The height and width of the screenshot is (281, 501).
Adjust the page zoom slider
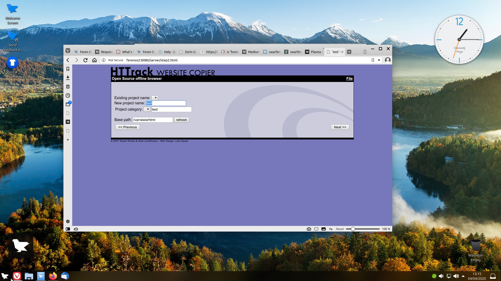tap(353, 229)
